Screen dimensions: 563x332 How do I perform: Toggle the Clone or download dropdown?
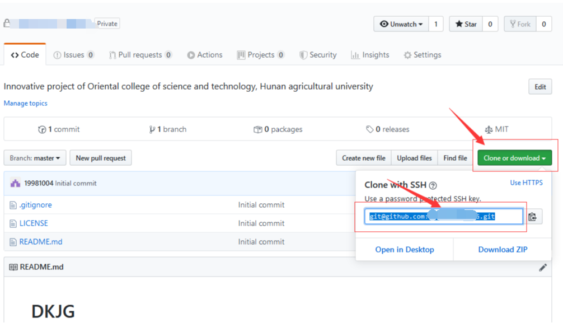click(x=514, y=158)
